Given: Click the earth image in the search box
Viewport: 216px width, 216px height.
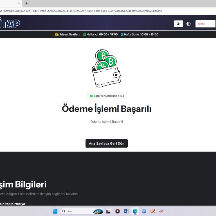Looking at the screenshot, I should click(x=98, y=211).
